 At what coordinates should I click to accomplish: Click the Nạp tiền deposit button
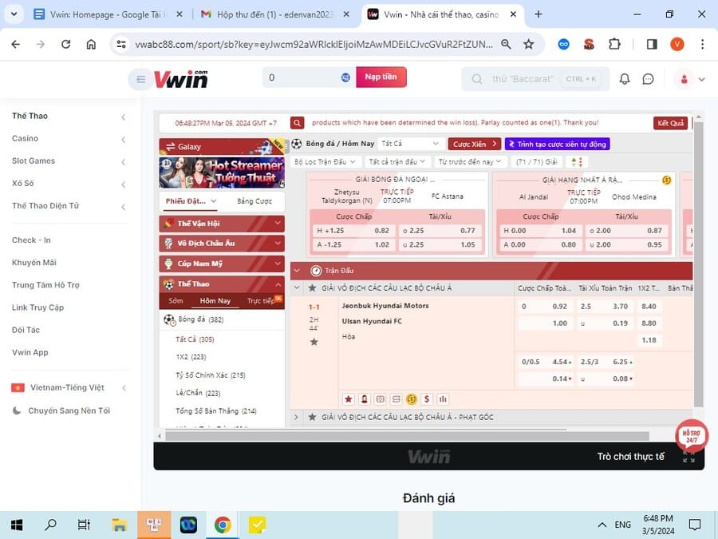coord(381,77)
